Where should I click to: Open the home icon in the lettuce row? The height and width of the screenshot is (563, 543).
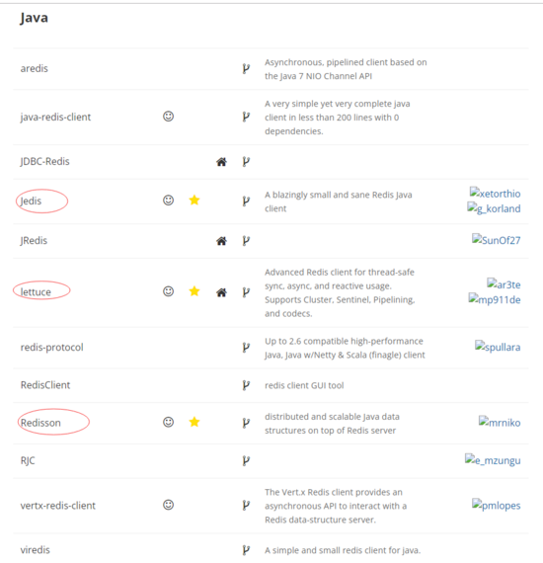(221, 292)
